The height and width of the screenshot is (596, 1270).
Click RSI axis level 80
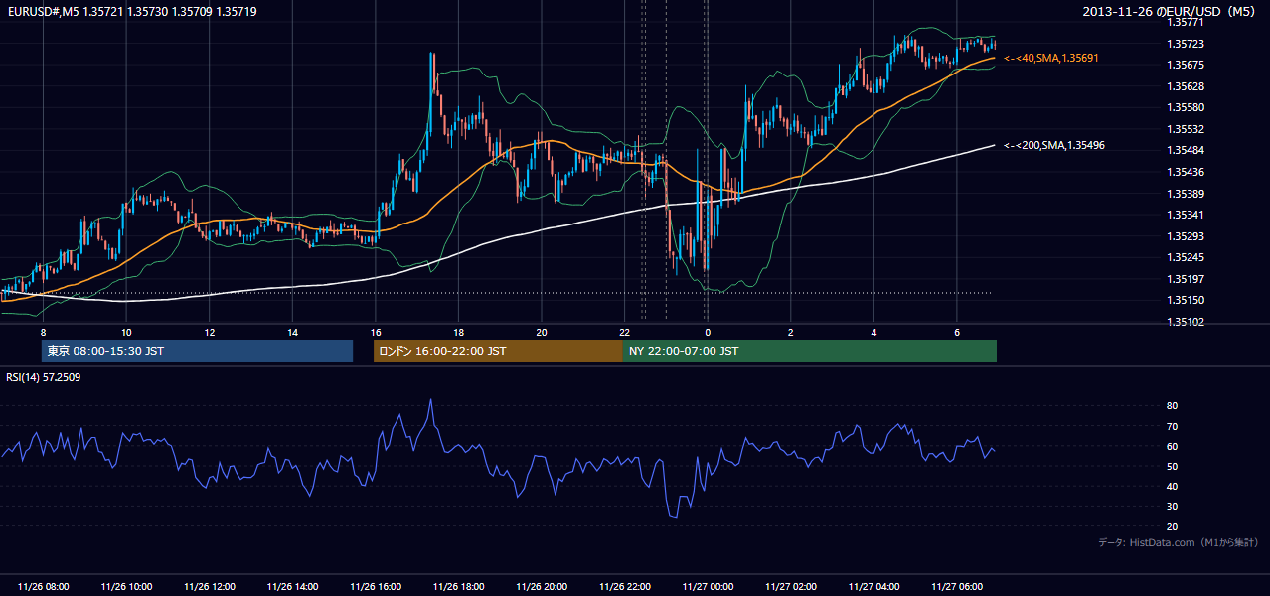point(1172,406)
